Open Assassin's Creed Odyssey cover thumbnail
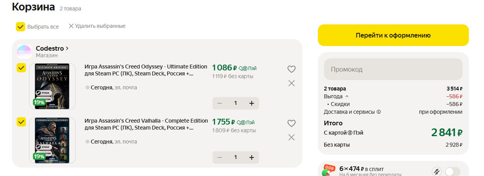The width and height of the screenshot is (484, 176). (x=52, y=86)
